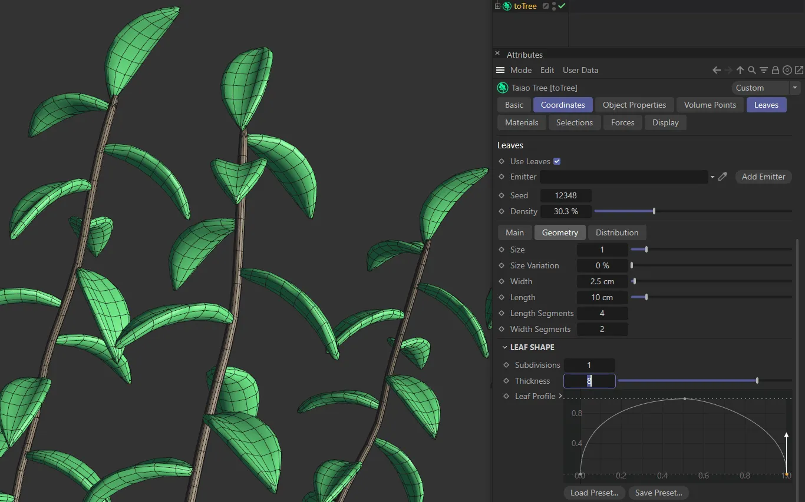Open the Object Properties tab
The height and width of the screenshot is (502, 805).
[634, 105]
